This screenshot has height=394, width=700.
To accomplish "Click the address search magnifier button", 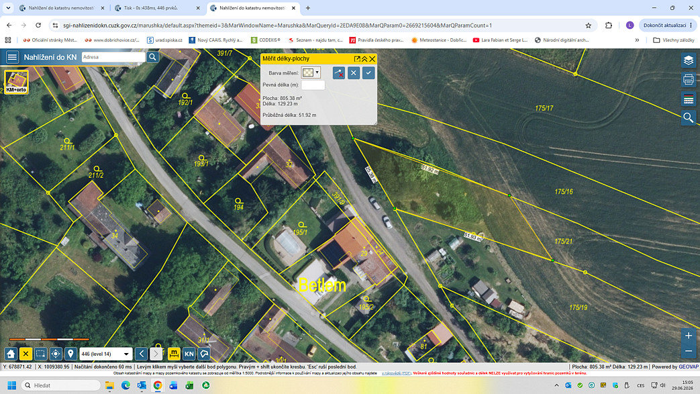I will [152, 57].
